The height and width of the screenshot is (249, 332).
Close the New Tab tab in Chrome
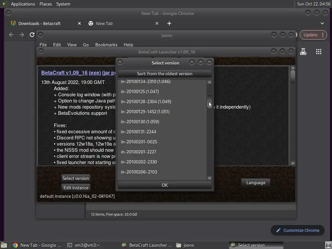157,23
